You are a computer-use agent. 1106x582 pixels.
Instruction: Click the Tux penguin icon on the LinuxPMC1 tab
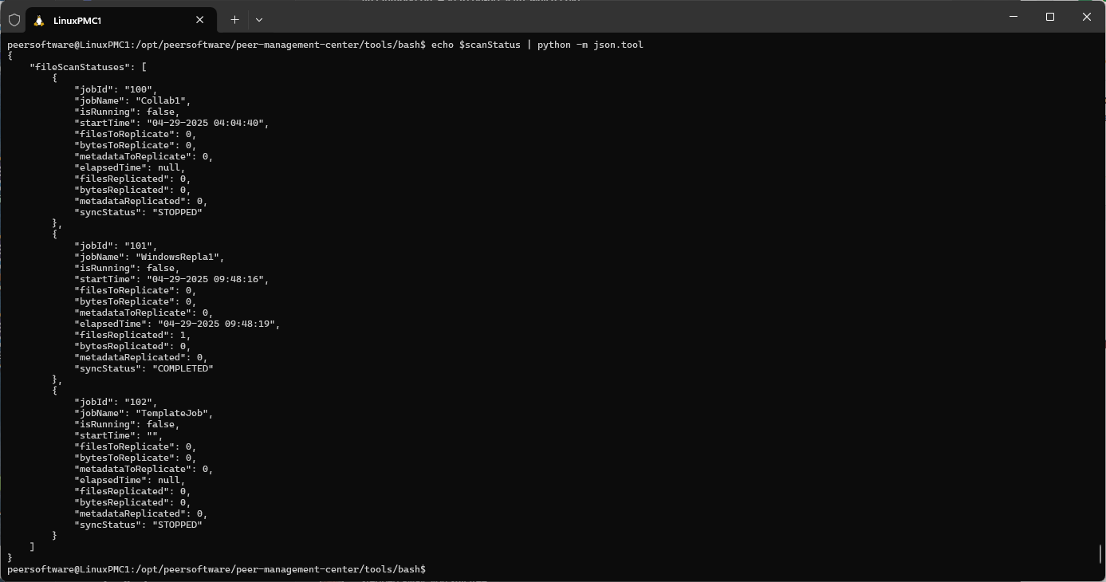point(38,19)
